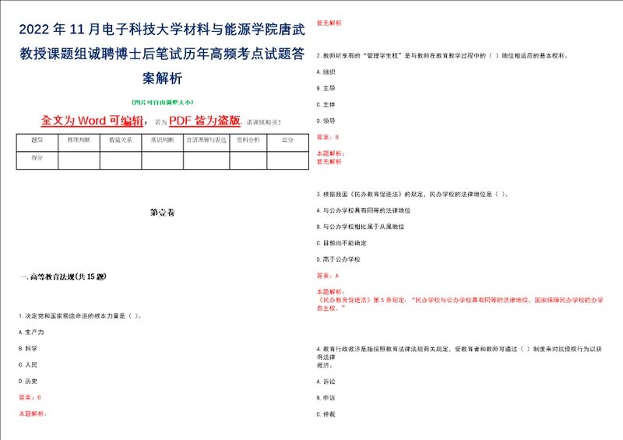Select option "B.申诉"
This screenshot has height=440, width=623.
click(326, 398)
